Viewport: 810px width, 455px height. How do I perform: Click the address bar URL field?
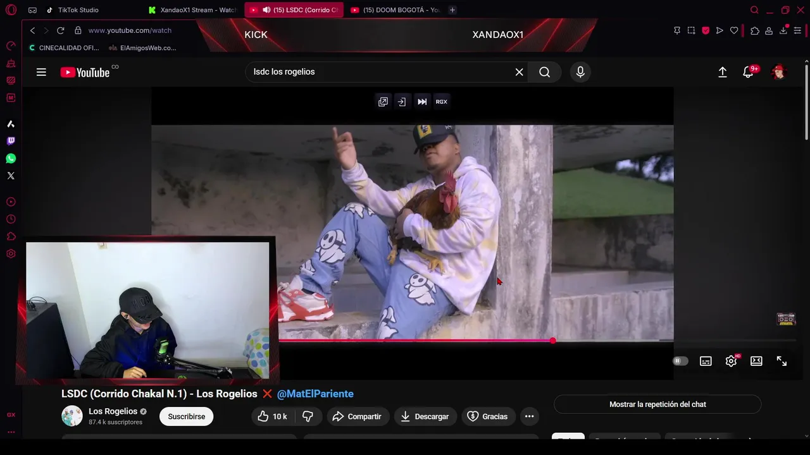(130, 30)
